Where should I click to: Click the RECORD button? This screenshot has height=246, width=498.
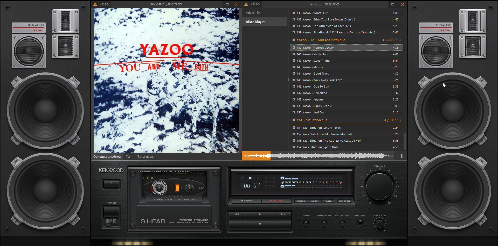pos(276,201)
